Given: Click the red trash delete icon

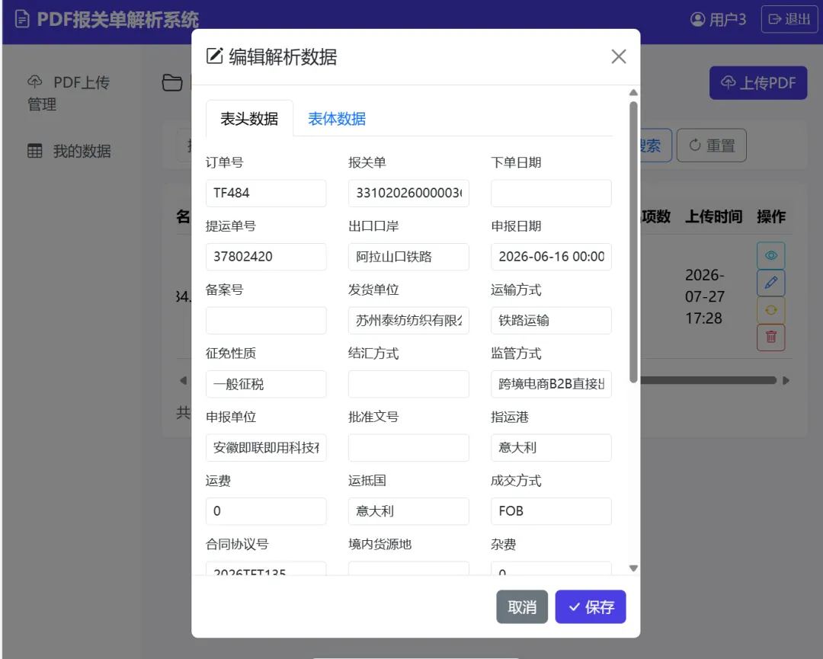Looking at the screenshot, I should click(770, 337).
